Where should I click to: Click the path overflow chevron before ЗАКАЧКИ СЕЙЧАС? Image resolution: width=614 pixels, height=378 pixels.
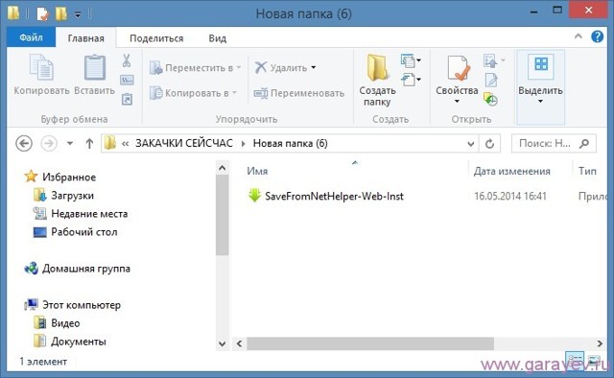(126, 144)
